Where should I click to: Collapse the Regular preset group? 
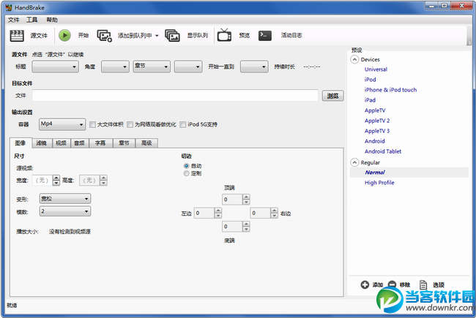coord(354,162)
